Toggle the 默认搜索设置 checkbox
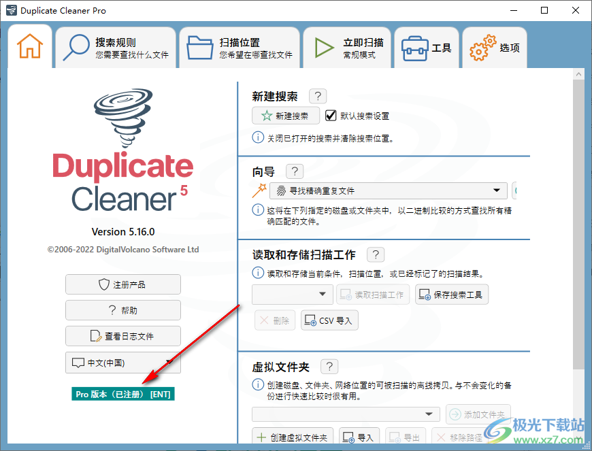 (331, 116)
